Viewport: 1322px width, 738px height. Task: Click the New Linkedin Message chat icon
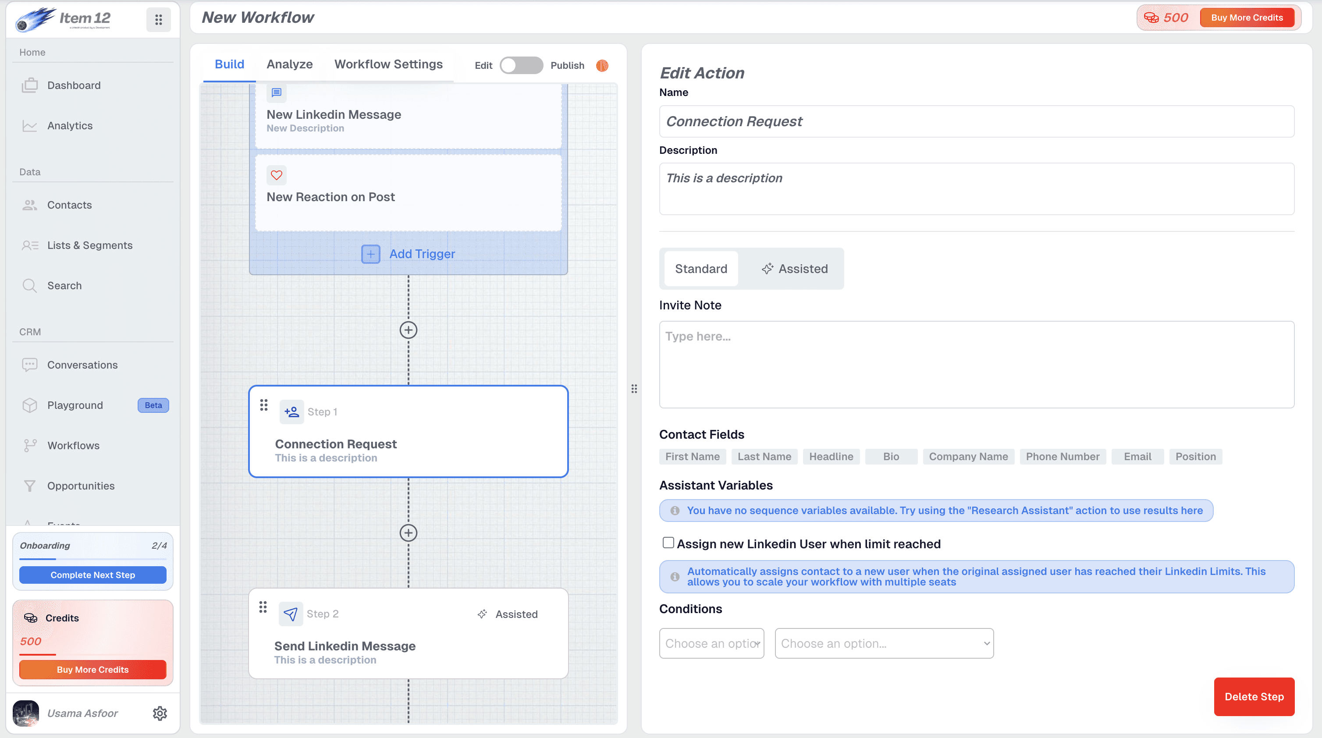(277, 93)
